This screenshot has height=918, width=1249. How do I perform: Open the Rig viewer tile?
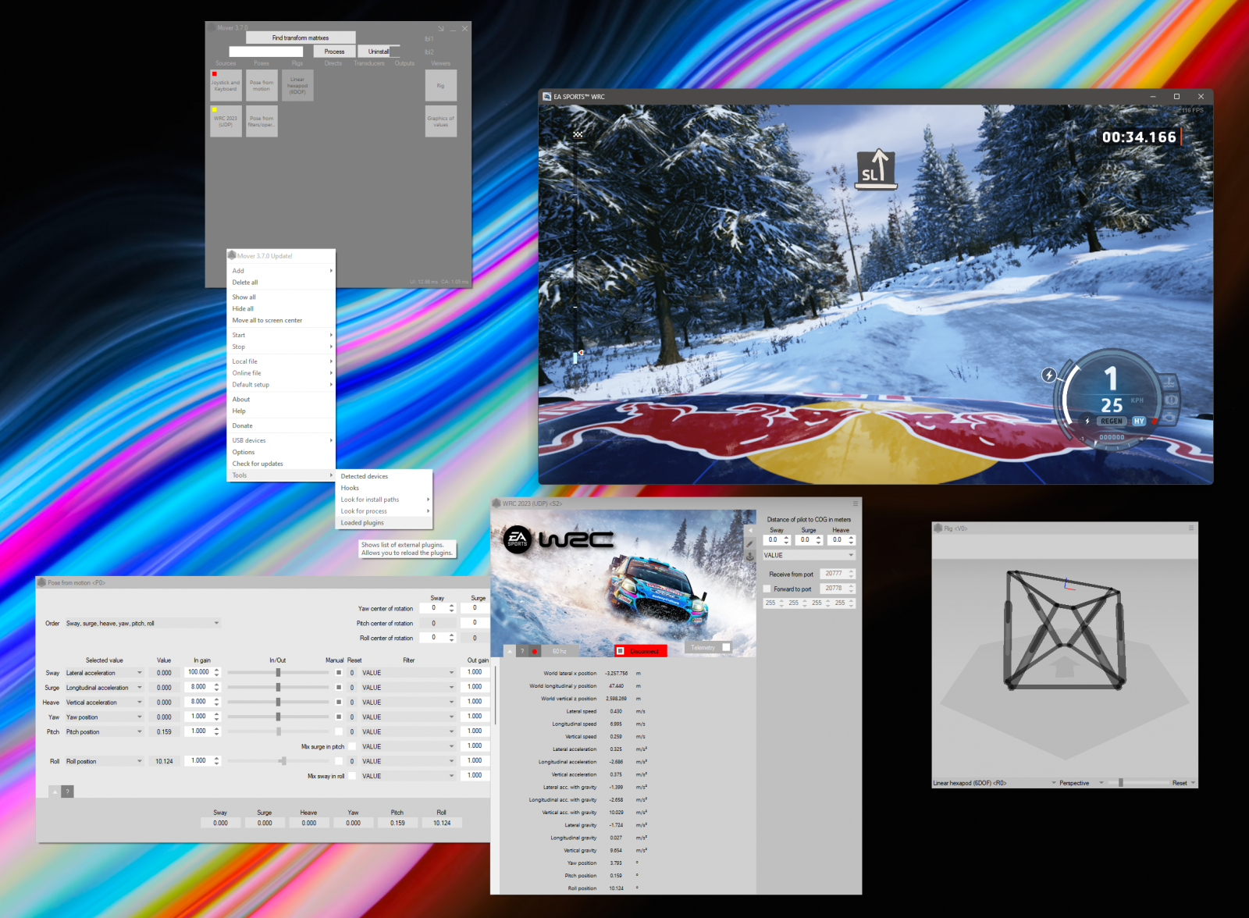pyautogui.click(x=441, y=85)
